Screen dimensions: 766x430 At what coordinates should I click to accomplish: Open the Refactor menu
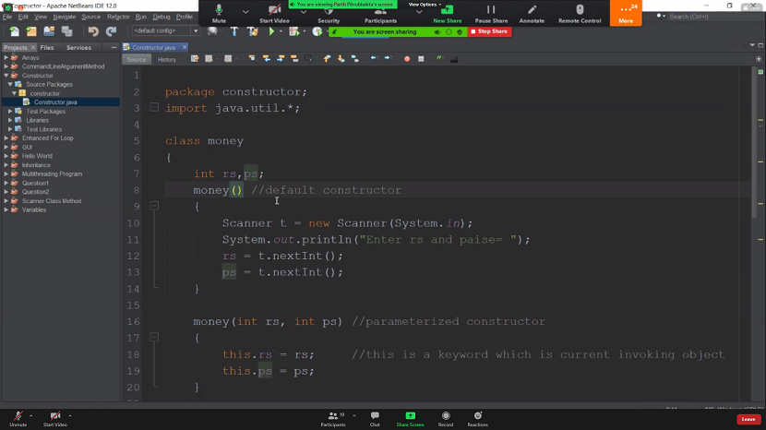click(118, 17)
